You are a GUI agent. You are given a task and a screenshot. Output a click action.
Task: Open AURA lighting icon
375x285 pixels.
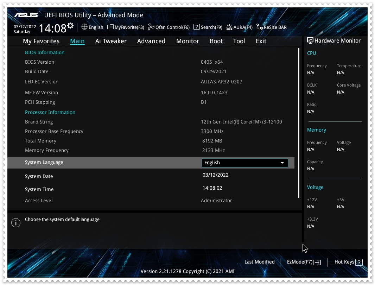coord(229,27)
